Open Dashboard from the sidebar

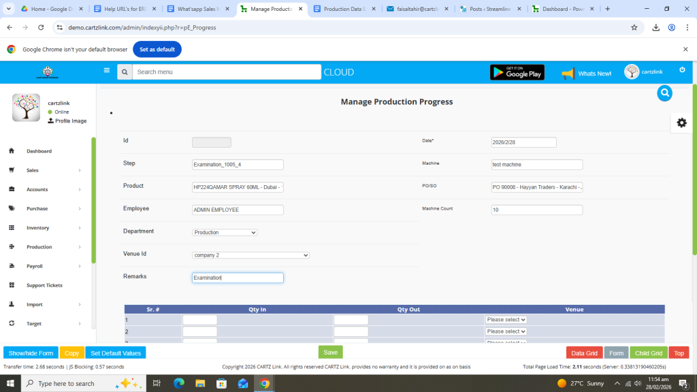[39, 151]
